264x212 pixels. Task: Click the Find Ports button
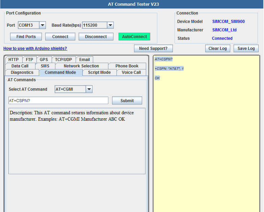26,37
